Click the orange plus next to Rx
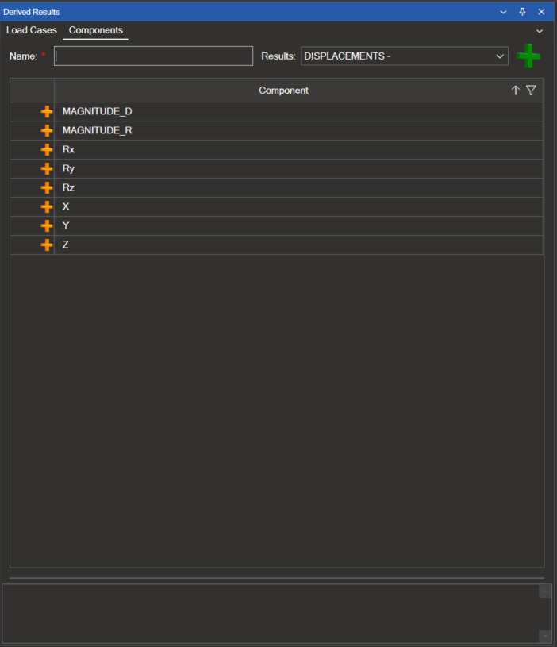The height and width of the screenshot is (647, 557). (47, 150)
